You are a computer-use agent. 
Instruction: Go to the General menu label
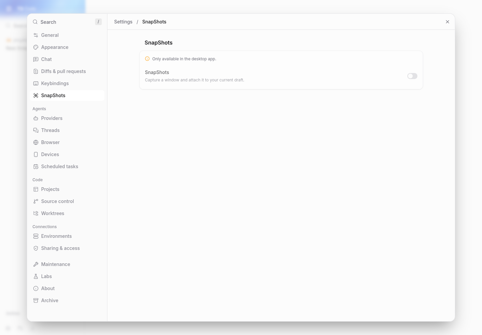50,35
